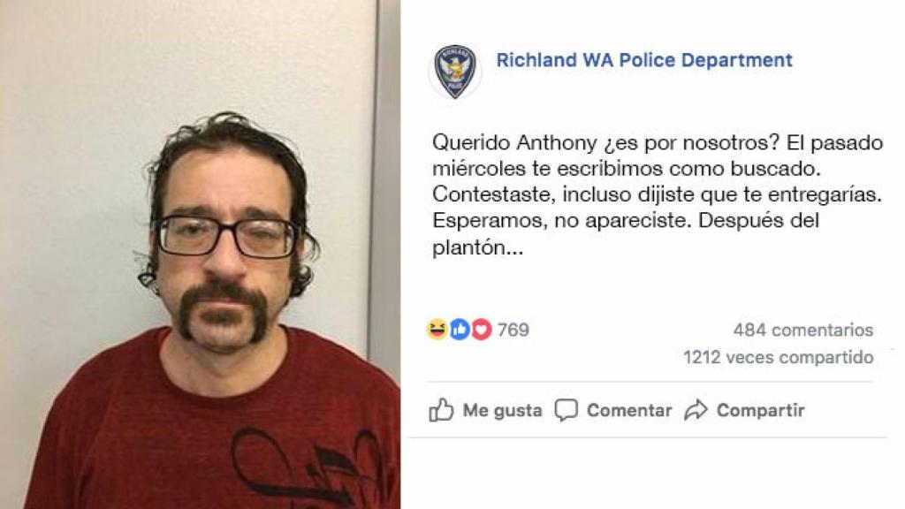Open the Richland WA Police Department page
905x509 pixels.
point(644,60)
